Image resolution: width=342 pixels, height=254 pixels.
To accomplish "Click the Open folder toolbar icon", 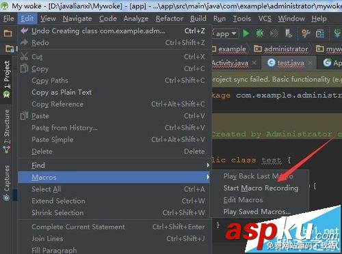I will (x=8, y=33).
